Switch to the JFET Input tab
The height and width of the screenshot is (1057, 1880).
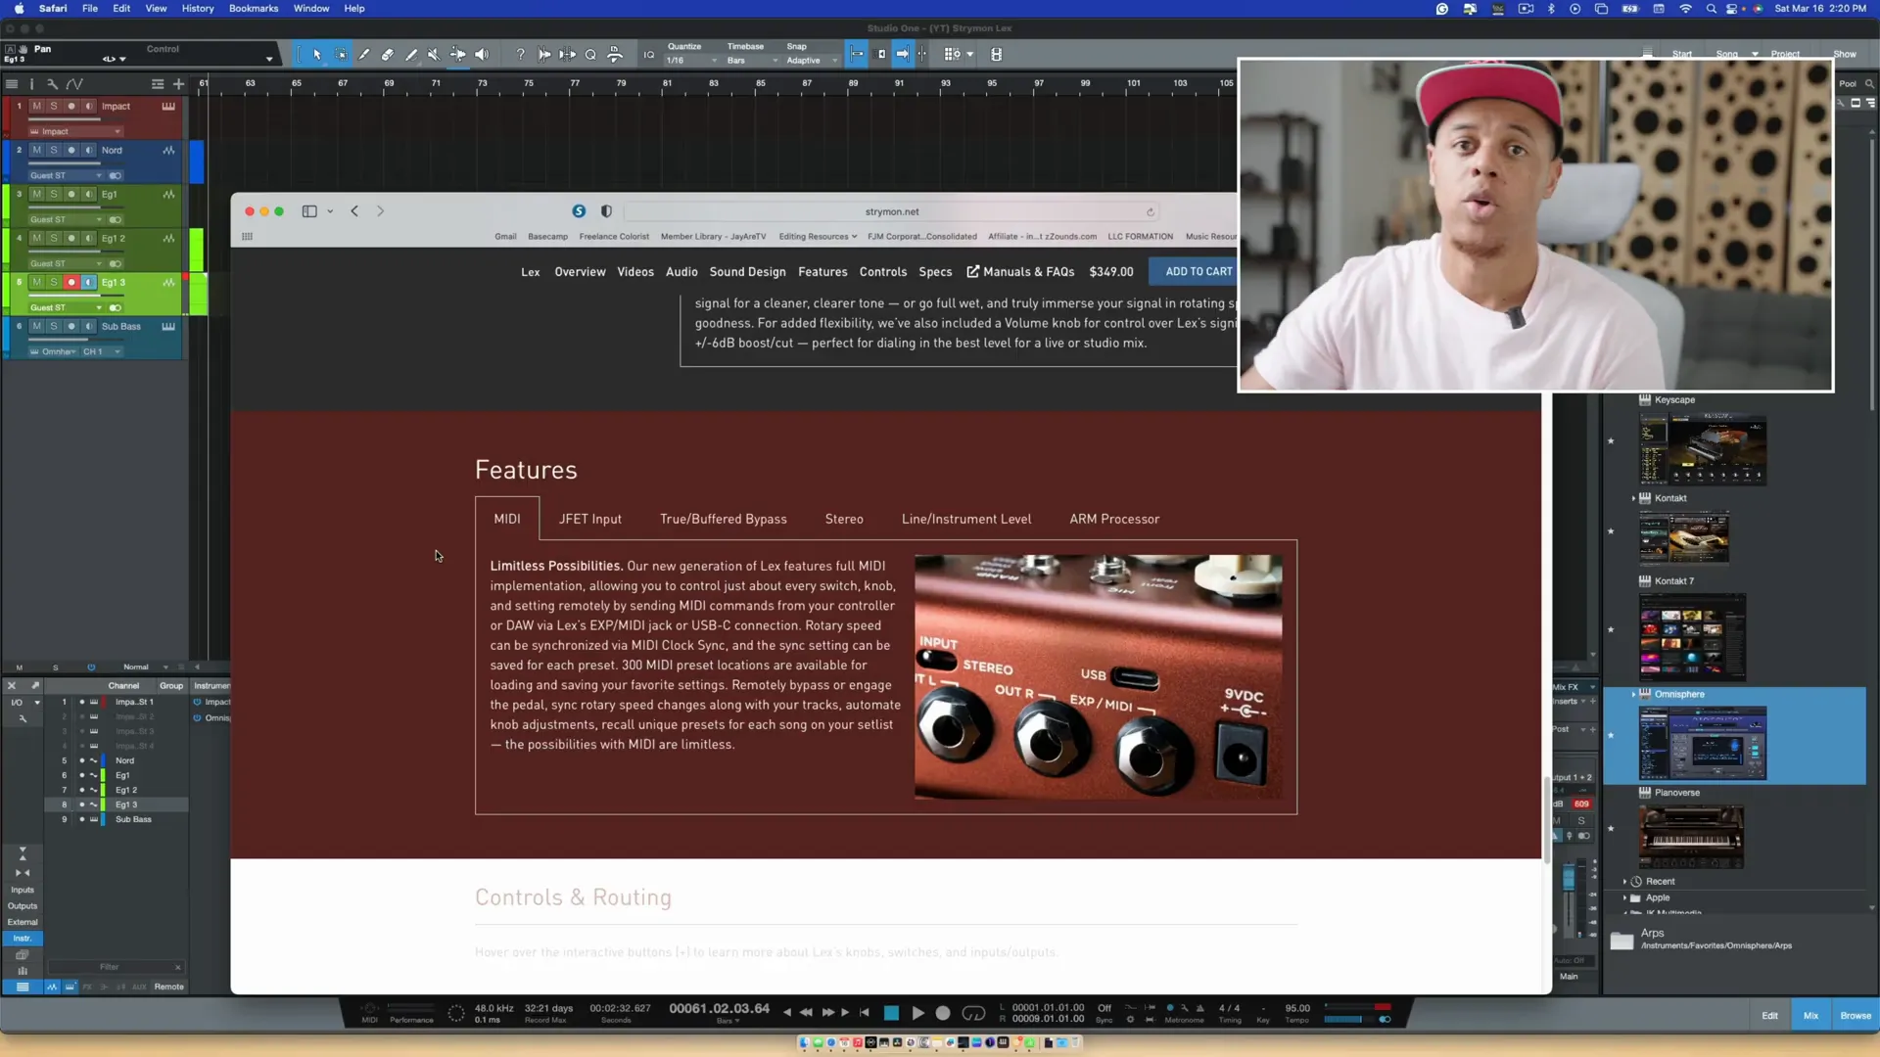pyautogui.click(x=589, y=519)
